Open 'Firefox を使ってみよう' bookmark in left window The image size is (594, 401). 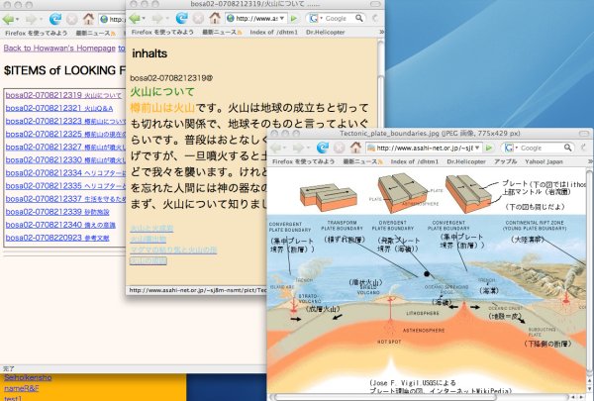coord(36,33)
